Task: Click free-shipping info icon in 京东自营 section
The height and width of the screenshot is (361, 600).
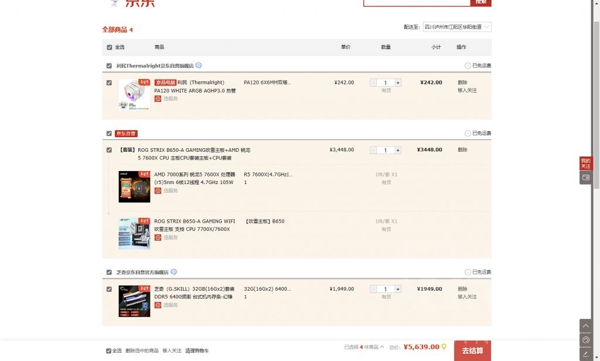Action: [x=468, y=133]
